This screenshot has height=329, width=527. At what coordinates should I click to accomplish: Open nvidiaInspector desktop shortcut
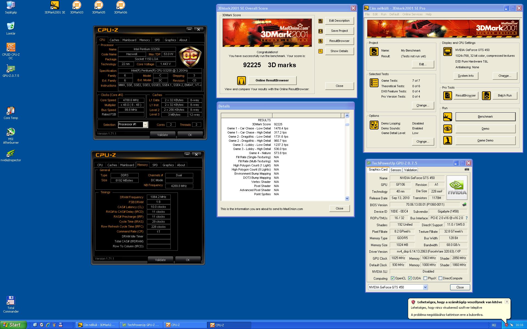pos(11,153)
